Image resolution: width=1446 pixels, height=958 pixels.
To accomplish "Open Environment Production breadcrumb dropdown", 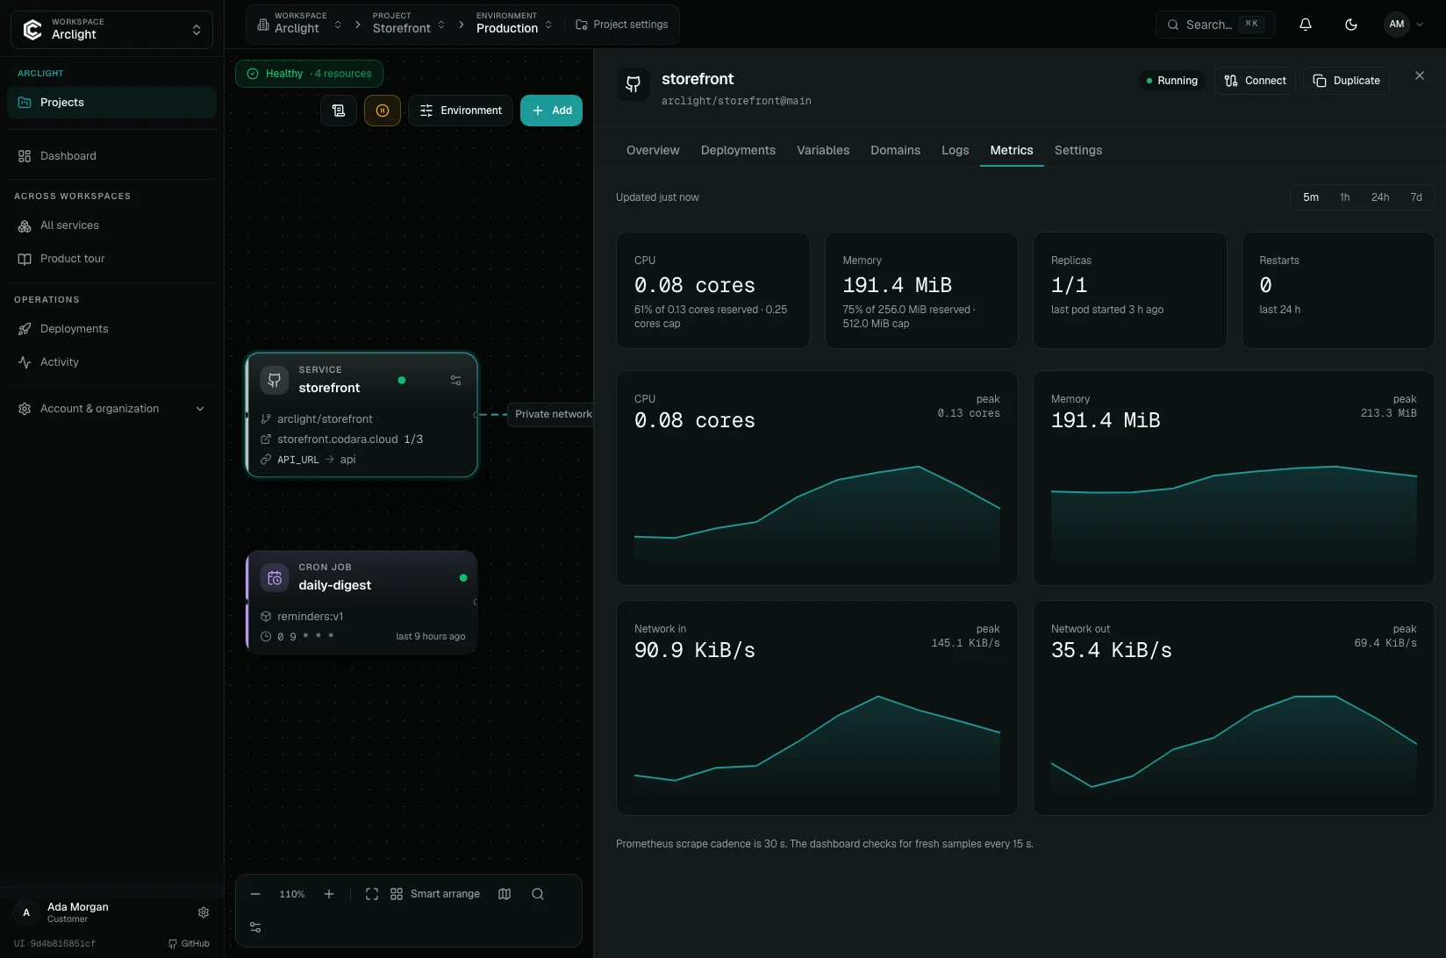I will click(514, 24).
